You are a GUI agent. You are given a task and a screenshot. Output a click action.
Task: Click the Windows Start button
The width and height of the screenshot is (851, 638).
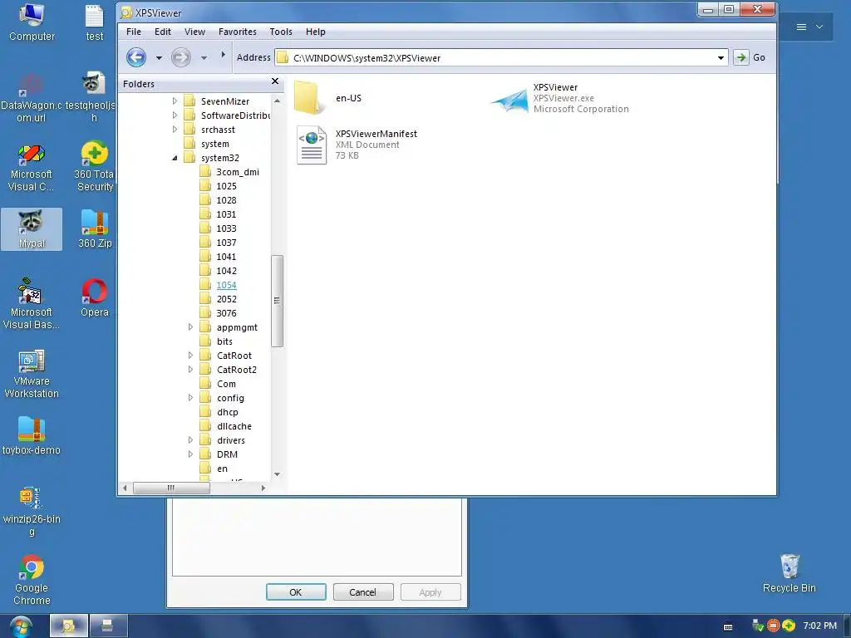(x=21, y=626)
